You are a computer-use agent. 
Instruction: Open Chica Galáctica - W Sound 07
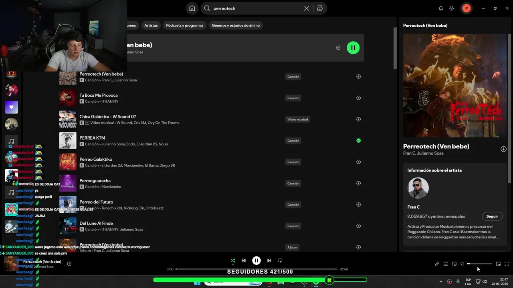coord(108,116)
